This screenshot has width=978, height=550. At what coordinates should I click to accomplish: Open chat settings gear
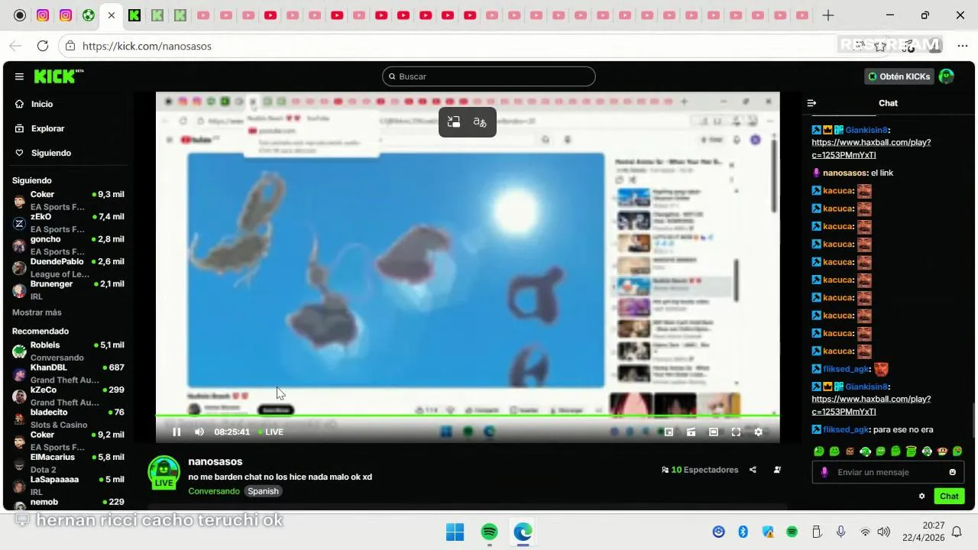tap(921, 496)
